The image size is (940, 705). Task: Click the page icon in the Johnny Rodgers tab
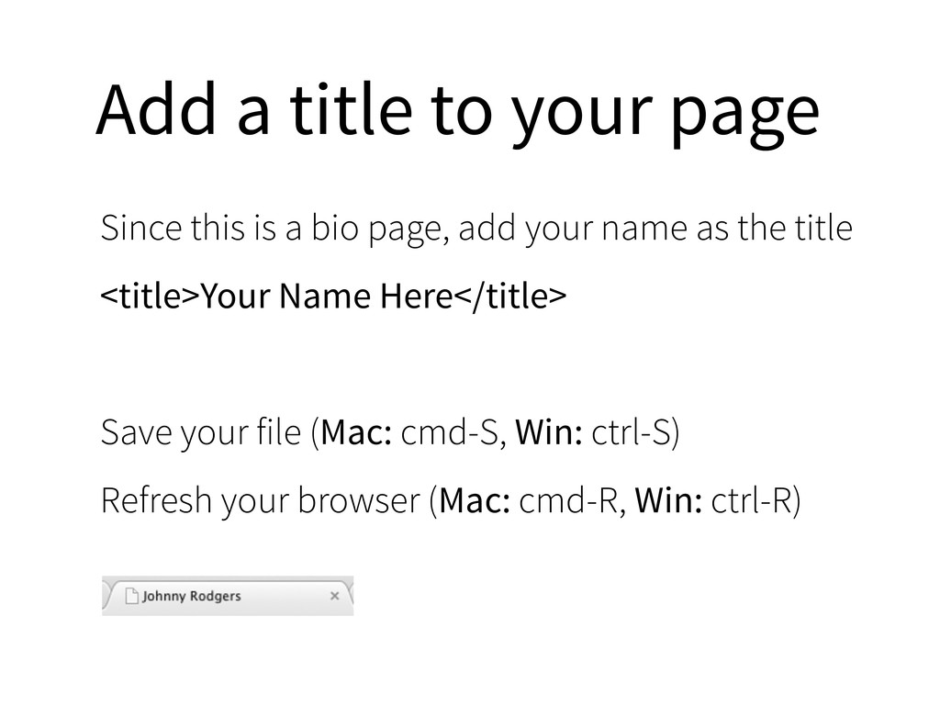click(131, 596)
